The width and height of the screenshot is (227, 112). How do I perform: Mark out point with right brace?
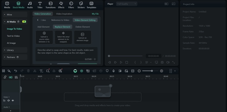pos(141,62)
